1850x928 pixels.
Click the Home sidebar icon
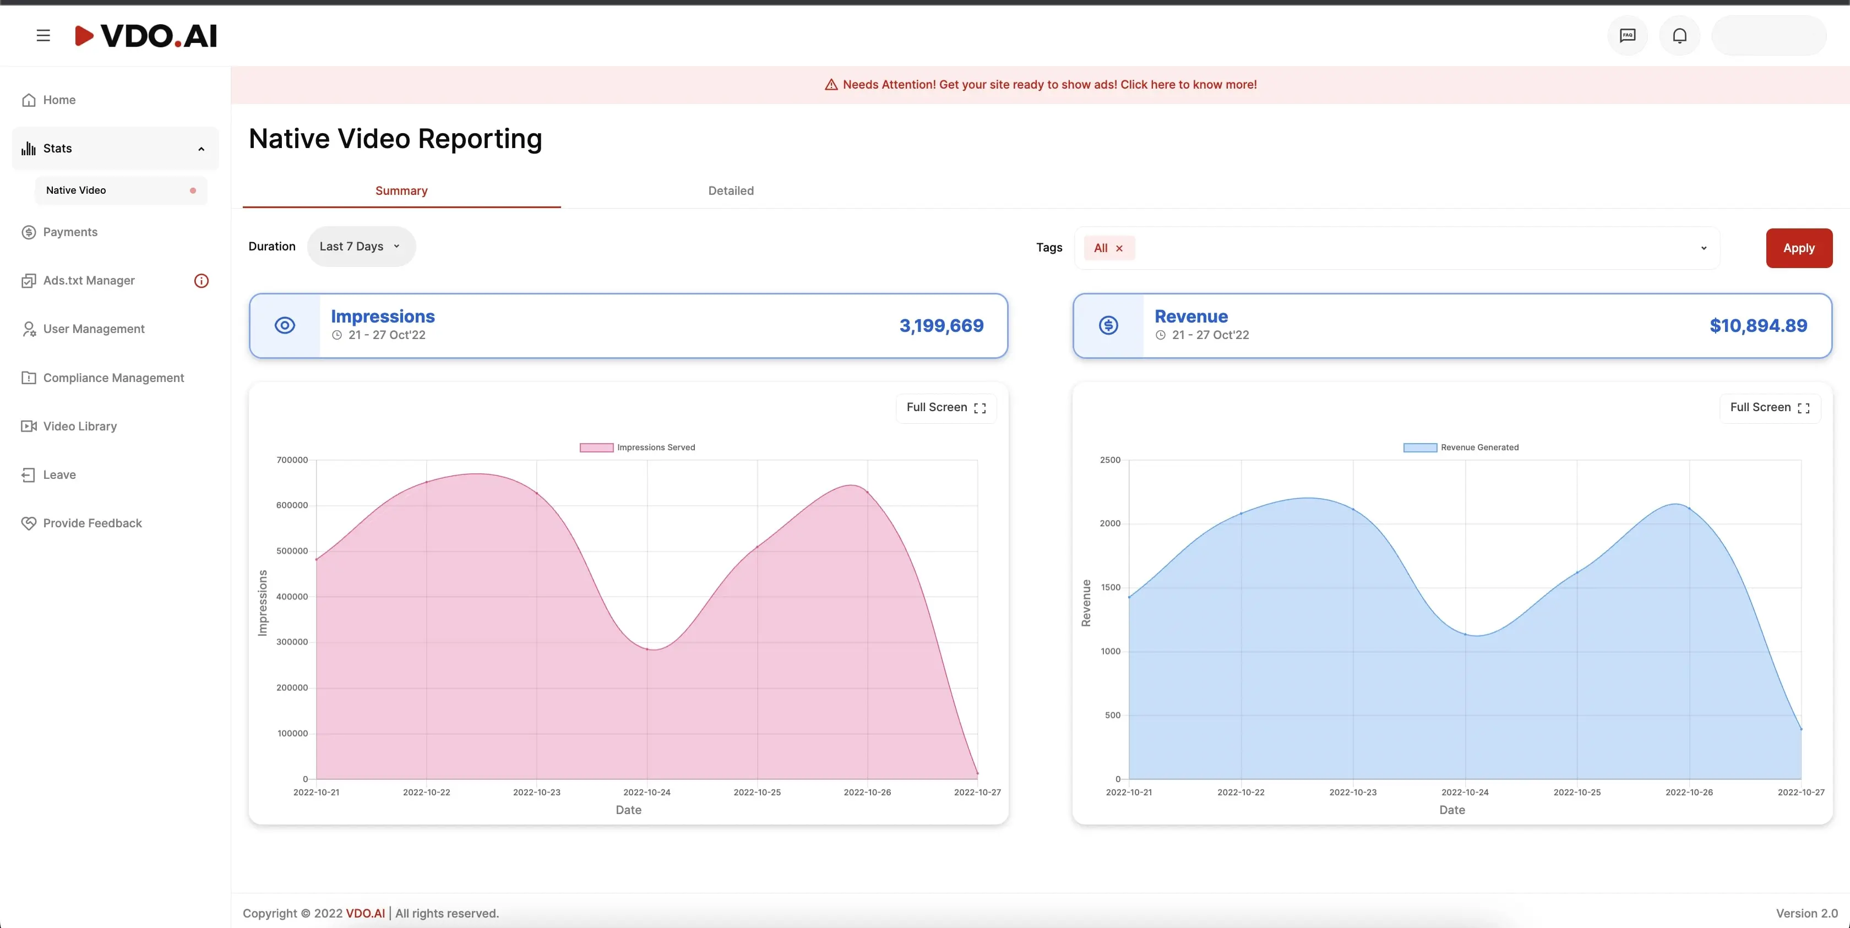point(29,100)
